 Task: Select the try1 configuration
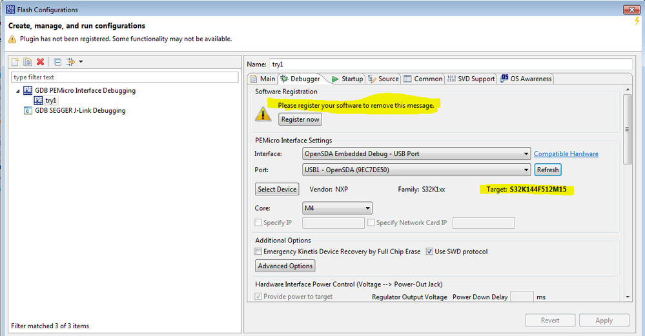click(50, 100)
